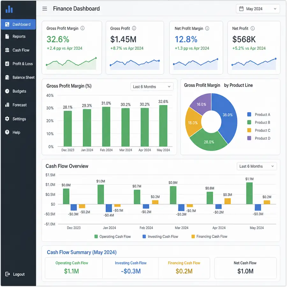Click the +8.7% vs Apr 2024 text
Screen dimensions: 287x287
pyautogui.click(x=127, y=48)
